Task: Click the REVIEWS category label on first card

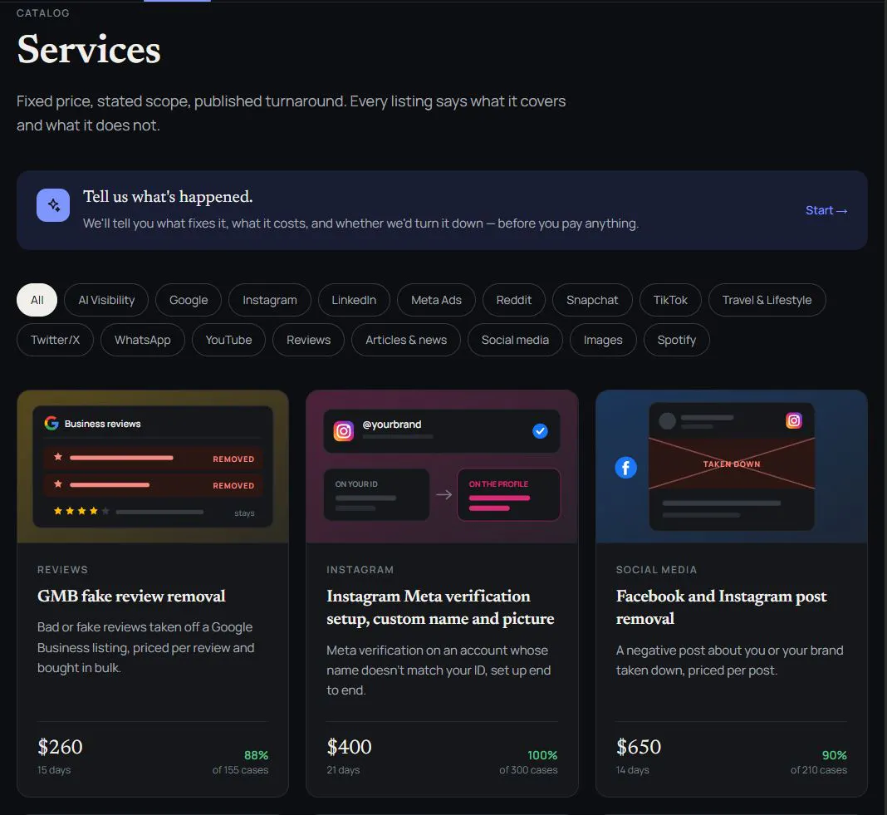Action: click(63, 570)
